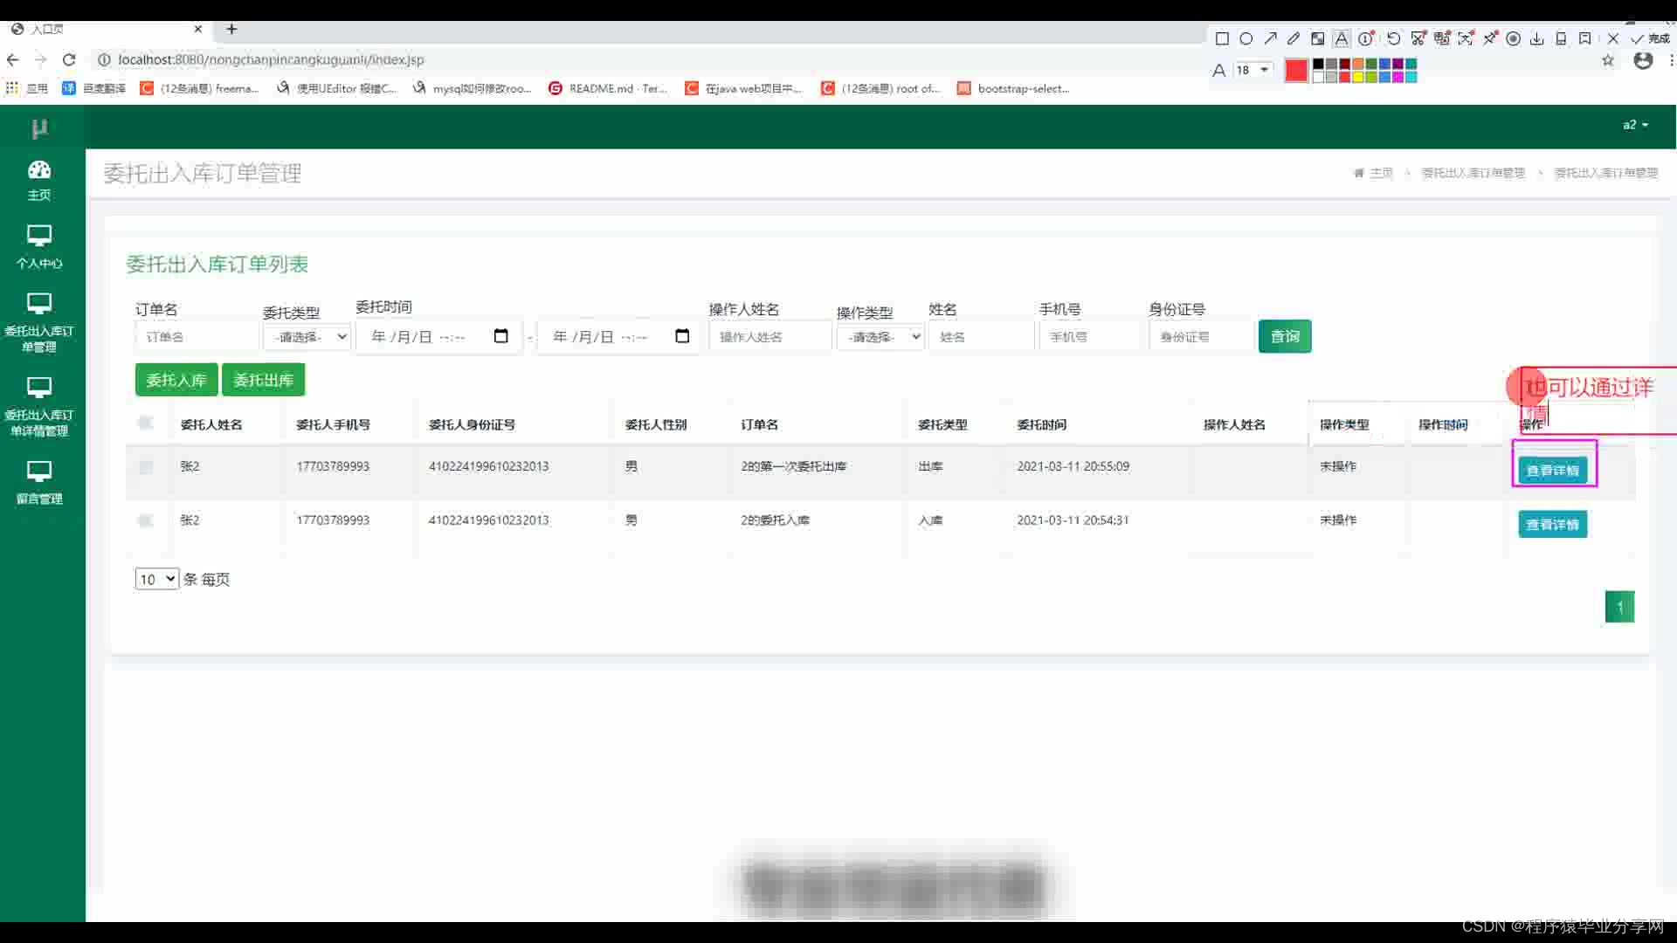
Task: Open the 操作类型 dropdown filter
Action: [x=880, y=337]
